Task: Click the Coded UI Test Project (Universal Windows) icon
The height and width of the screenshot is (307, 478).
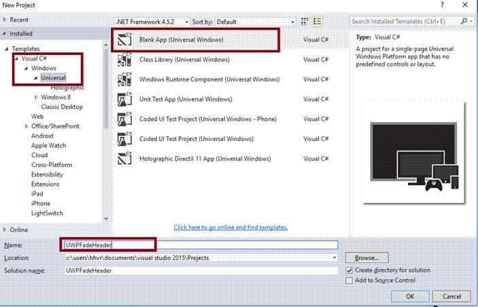Action: [124, 139]
